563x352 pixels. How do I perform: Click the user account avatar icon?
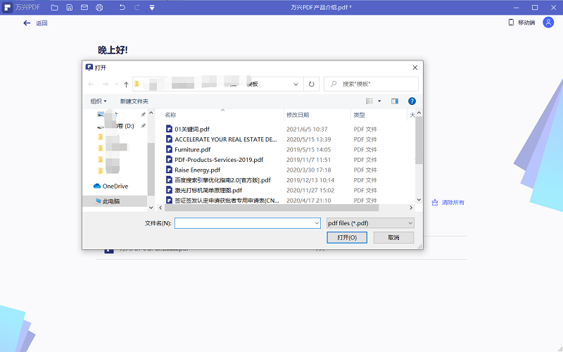pyautogui.click(x=548, y=23)
